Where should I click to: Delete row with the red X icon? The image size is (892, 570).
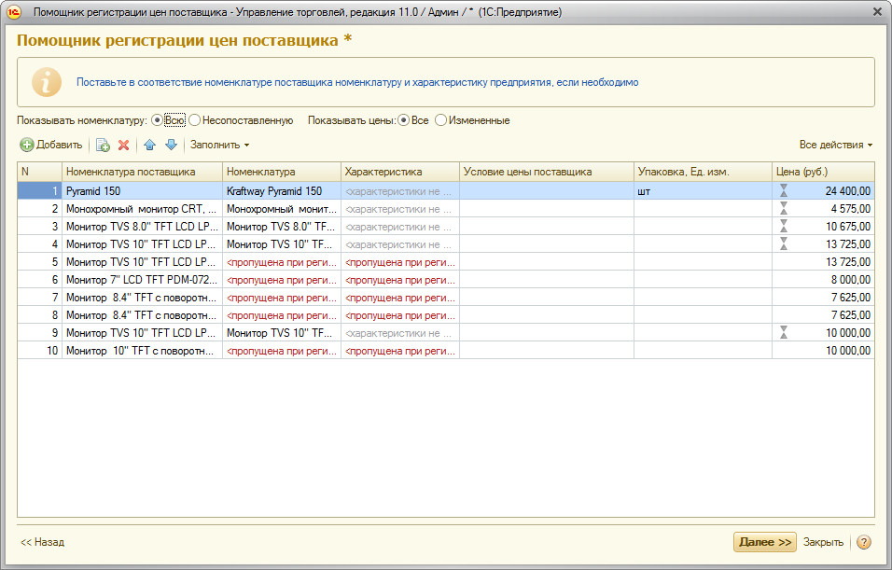(123, 145)
